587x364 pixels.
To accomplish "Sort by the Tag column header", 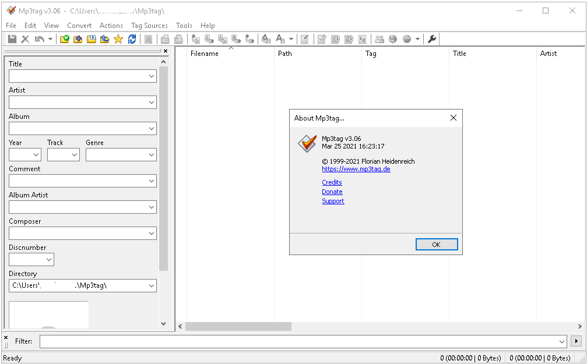I will click(x=405, y=54).
